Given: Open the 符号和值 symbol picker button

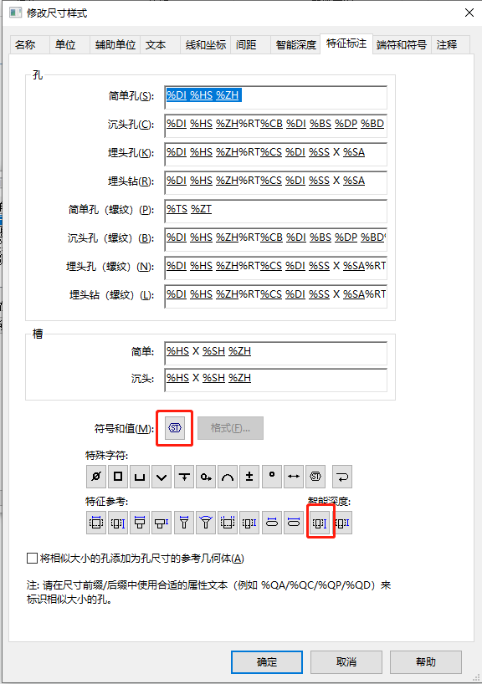Looking at the screenshot, I should pos(175,428).
